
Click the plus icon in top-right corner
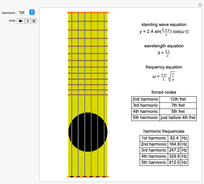point(200,4)
